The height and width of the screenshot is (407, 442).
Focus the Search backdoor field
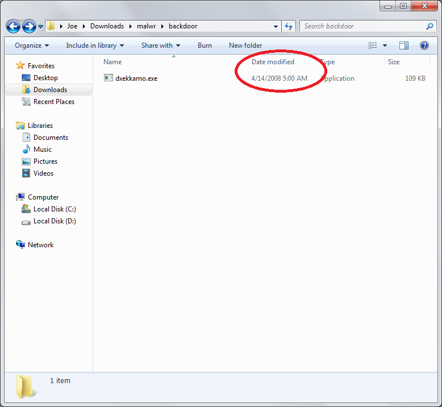[362, 26]
